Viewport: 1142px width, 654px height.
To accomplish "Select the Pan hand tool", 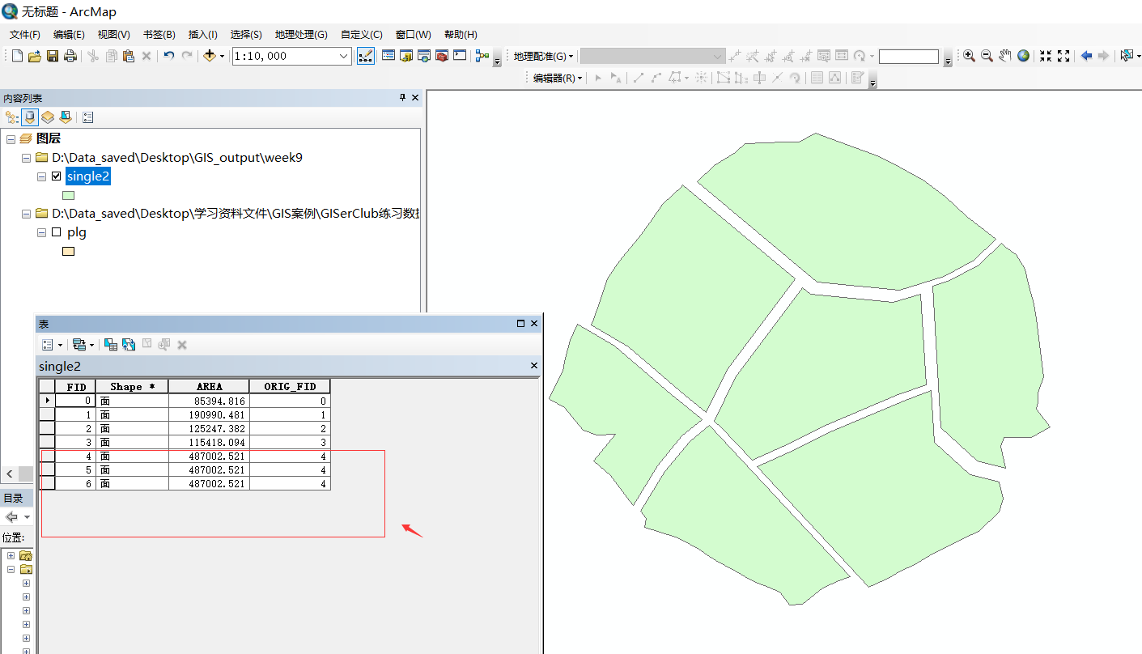I will [1005, 56].
